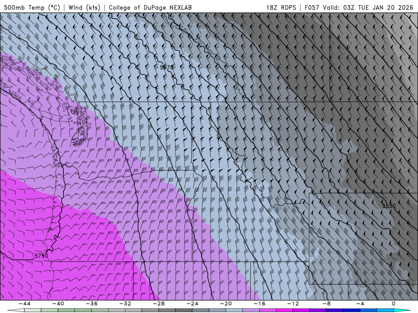The width and height of the screenshot is (418, 313).
Task: Click the cyan swatch below the 0 label
Action: click(398, 310)
